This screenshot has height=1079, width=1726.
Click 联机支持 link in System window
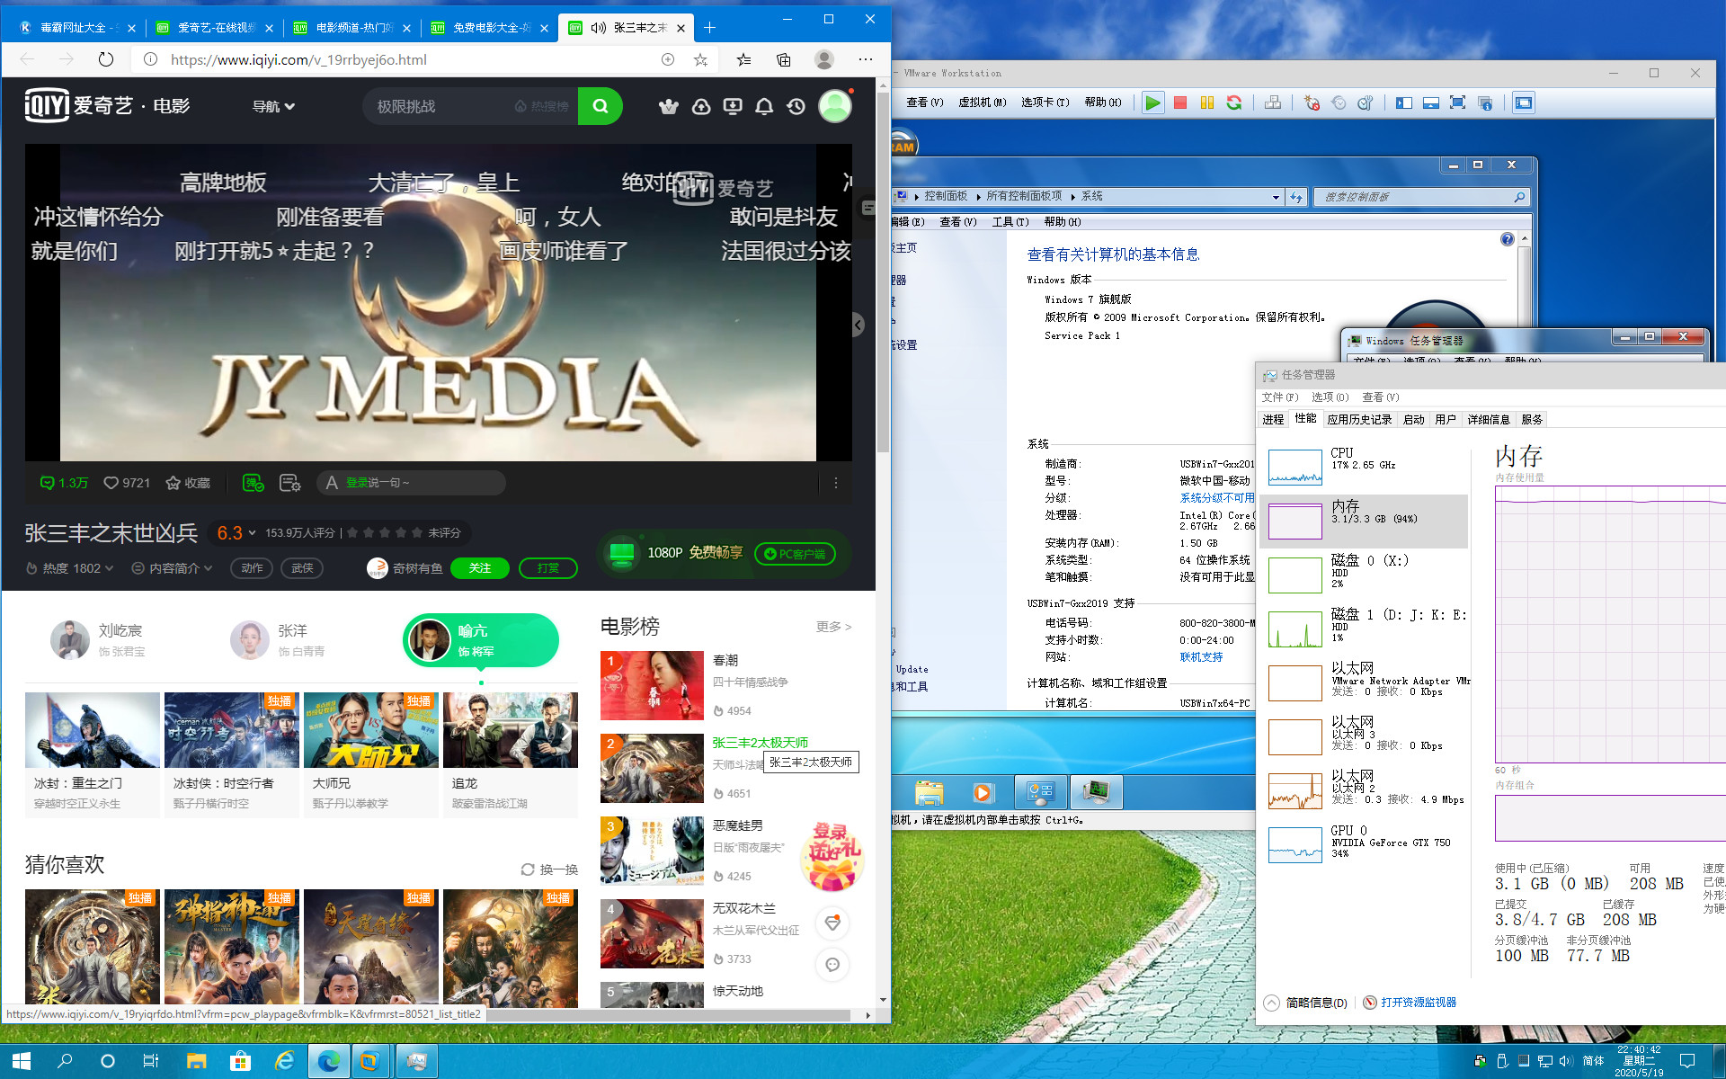pos(1201,657)
